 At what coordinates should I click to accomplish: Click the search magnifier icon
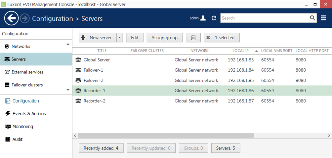click(313, 18)
